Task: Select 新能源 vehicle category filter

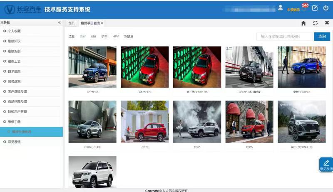Action: click(x=129, y=37)
